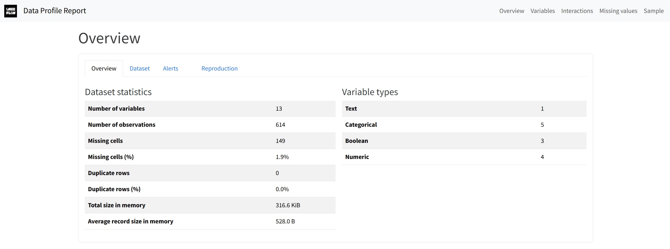The image size is (670, 249).
Task: Click the Missing cells (%) label
Action: (111, 157)
